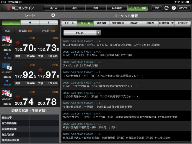Open rate panel settings gear
The image size is (192, 144).
click(x=53, y=15)
